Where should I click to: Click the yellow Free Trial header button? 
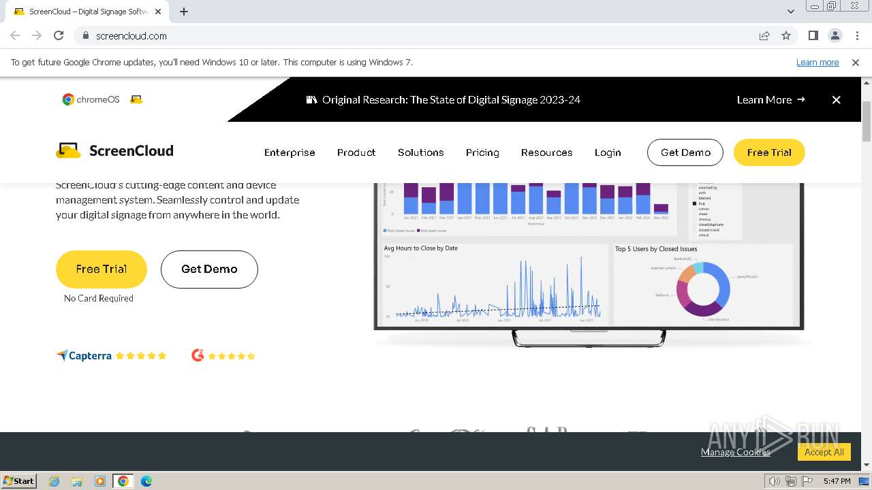point(769,152)
